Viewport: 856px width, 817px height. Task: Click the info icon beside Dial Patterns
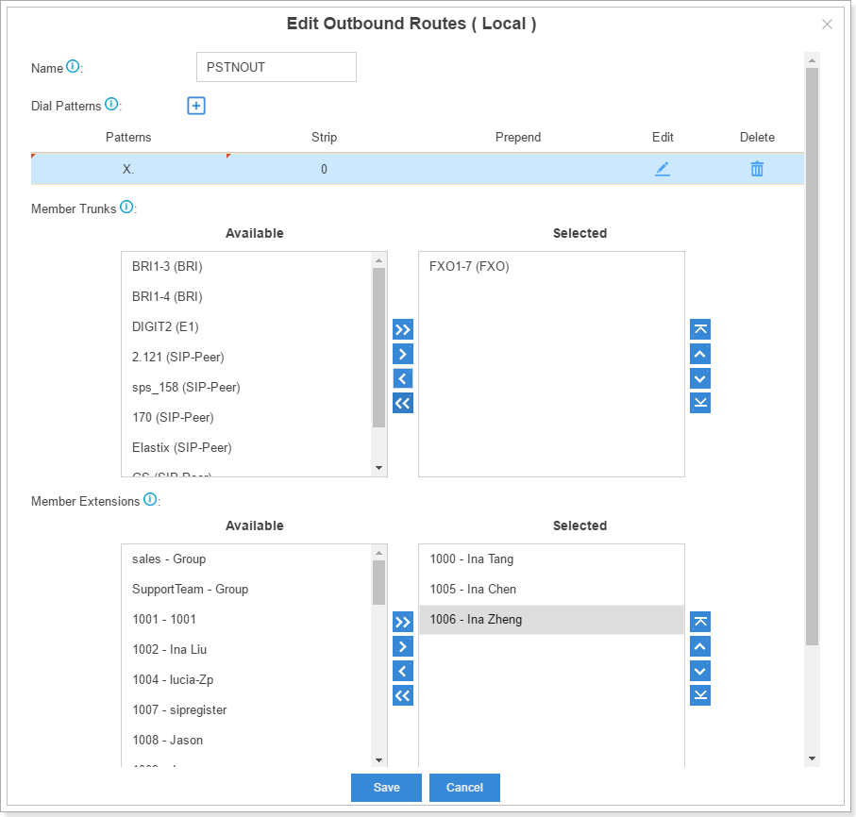(x=111, y=104)
